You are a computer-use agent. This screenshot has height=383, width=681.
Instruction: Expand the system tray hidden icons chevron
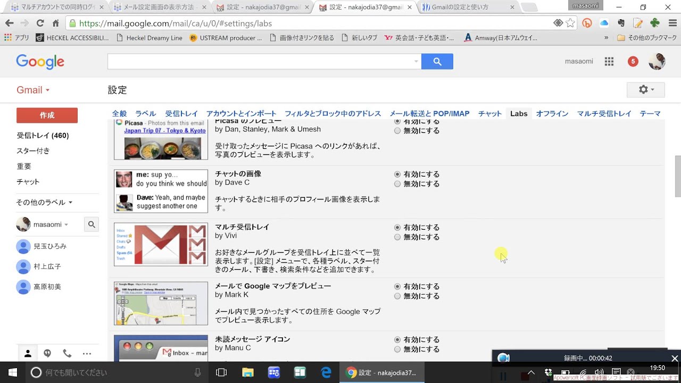(530, 372)
